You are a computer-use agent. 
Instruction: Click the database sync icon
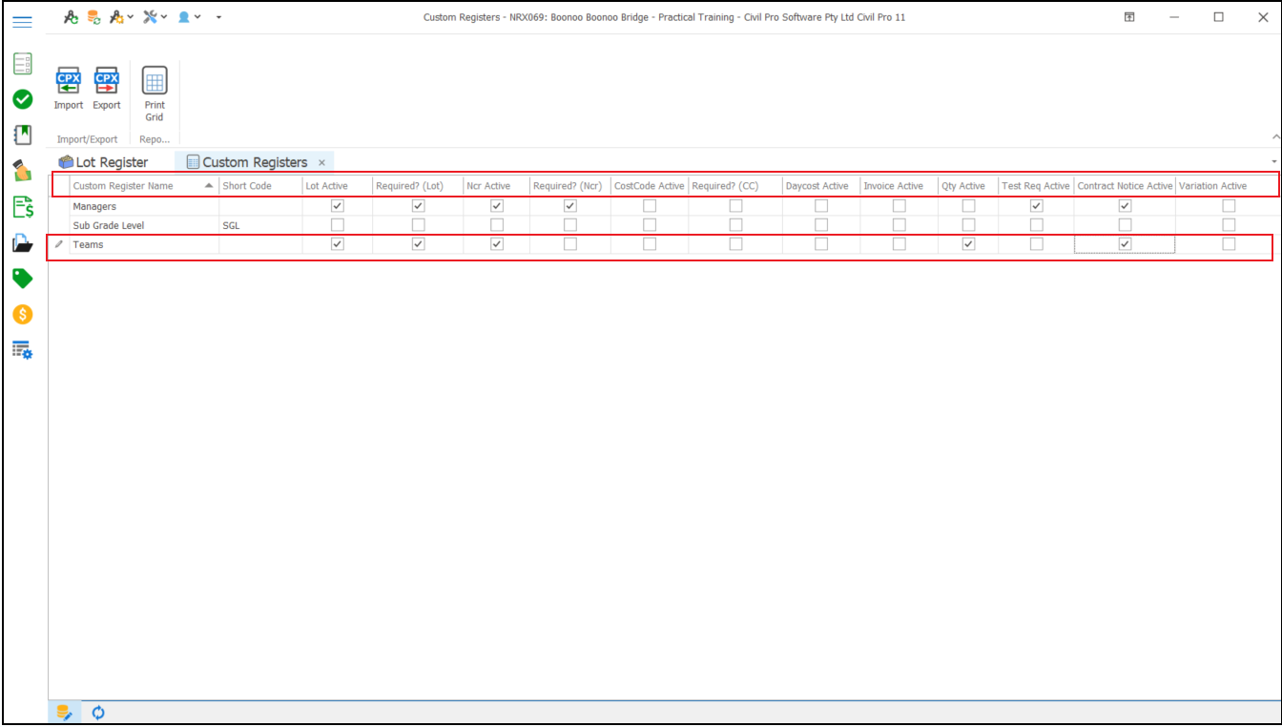(92, 16)
